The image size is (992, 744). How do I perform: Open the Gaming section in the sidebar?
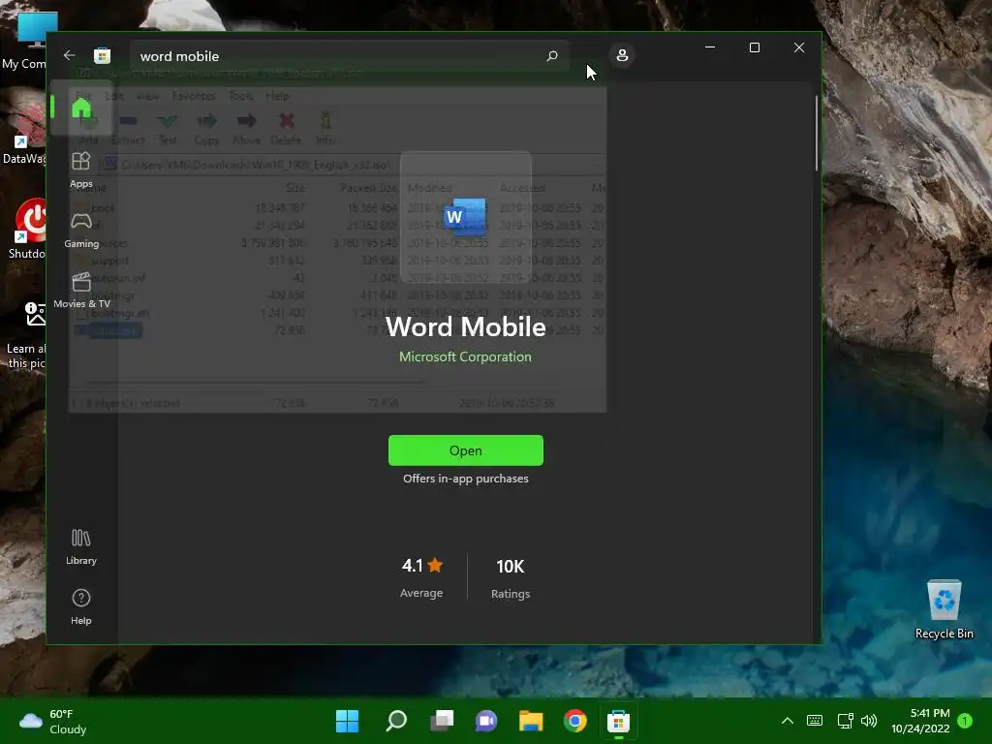tap(81, 231)
